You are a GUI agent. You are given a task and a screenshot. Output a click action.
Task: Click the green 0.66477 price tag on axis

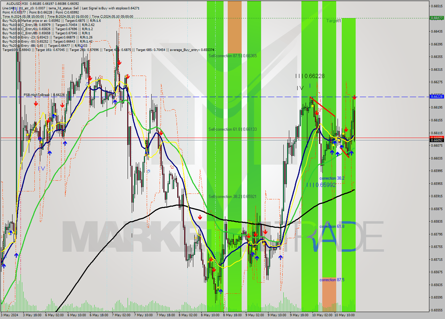click(x=437, y=18)
